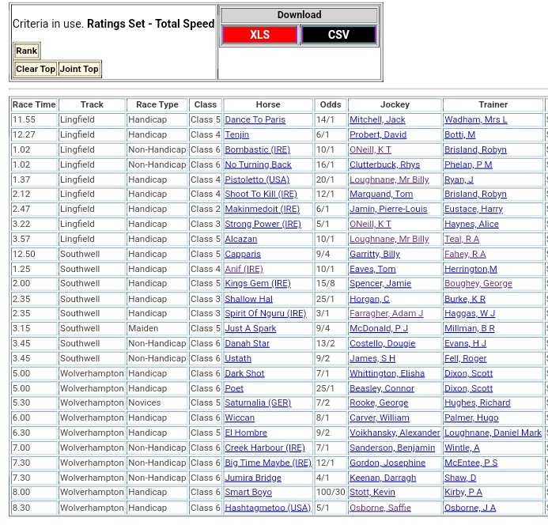Open horse Saturnalia (GER) page
Screen dimensions: 548x529
click(x=258, y=403)
